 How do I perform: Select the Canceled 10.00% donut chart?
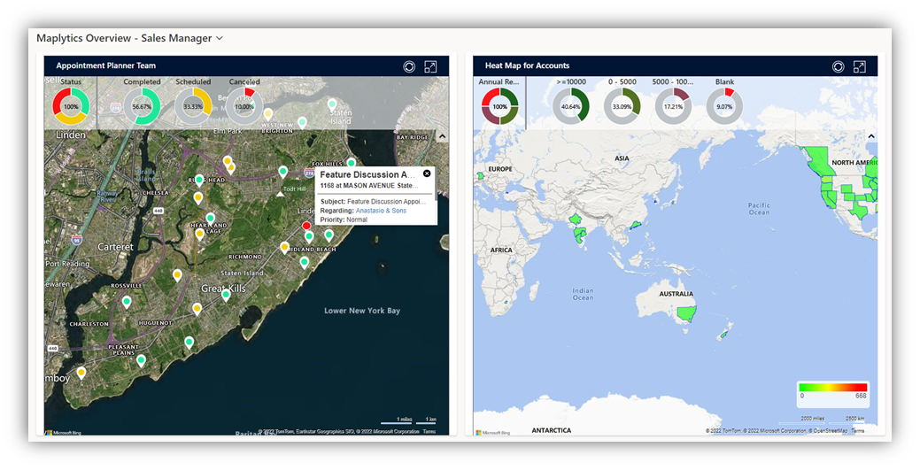pos(244,106)
